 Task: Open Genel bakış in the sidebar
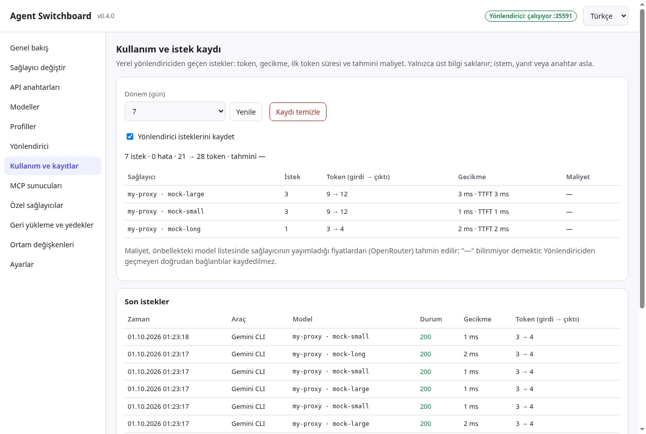tap(52, 48)
